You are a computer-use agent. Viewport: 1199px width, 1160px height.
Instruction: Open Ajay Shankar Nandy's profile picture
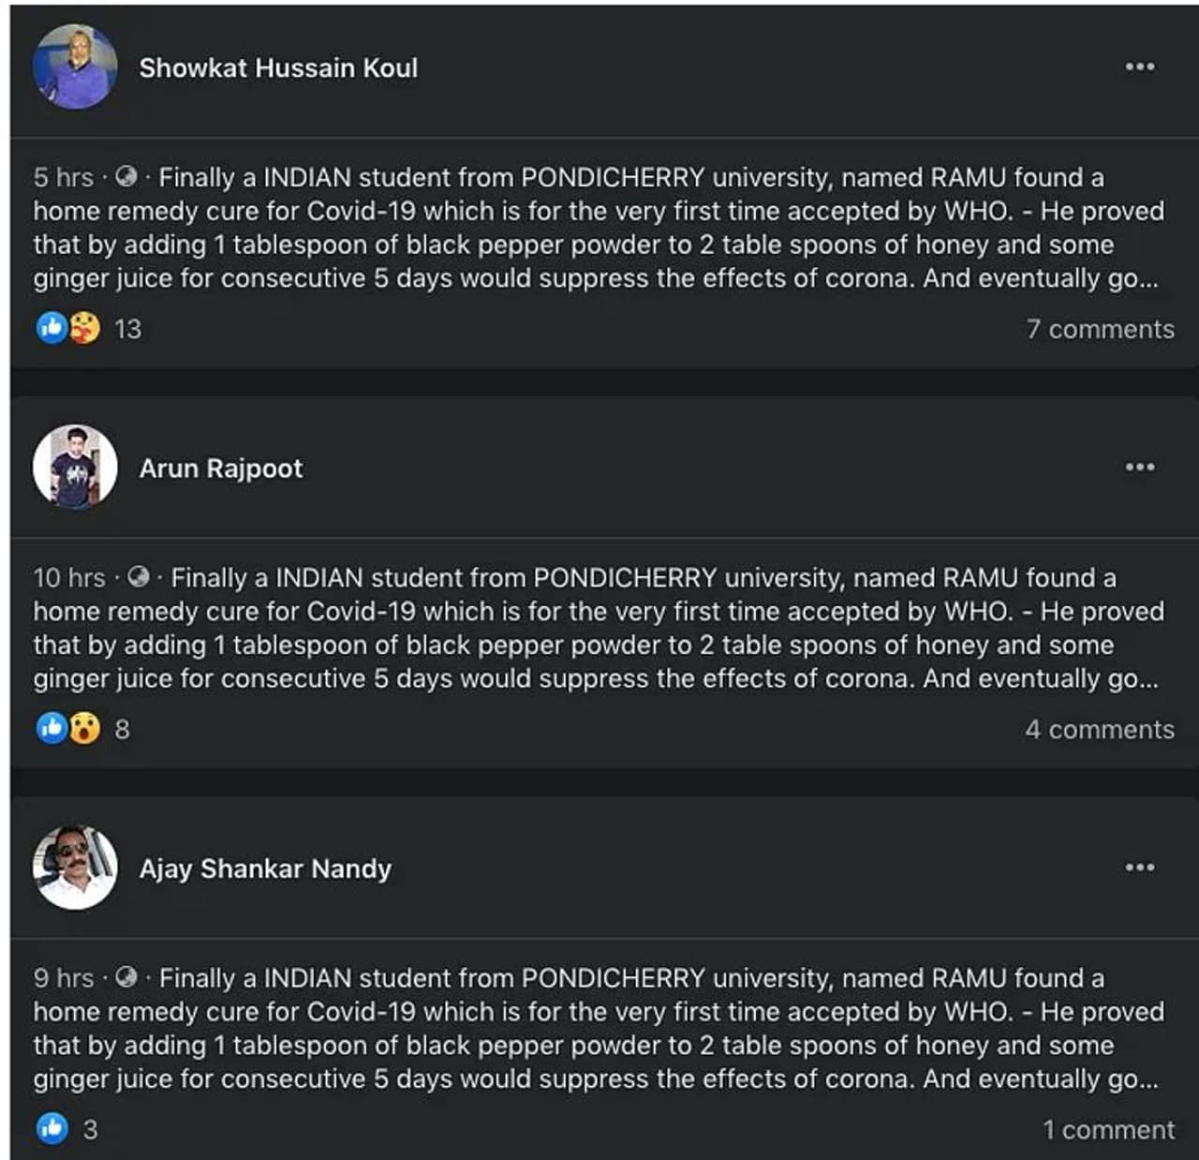tap(75, 868)
